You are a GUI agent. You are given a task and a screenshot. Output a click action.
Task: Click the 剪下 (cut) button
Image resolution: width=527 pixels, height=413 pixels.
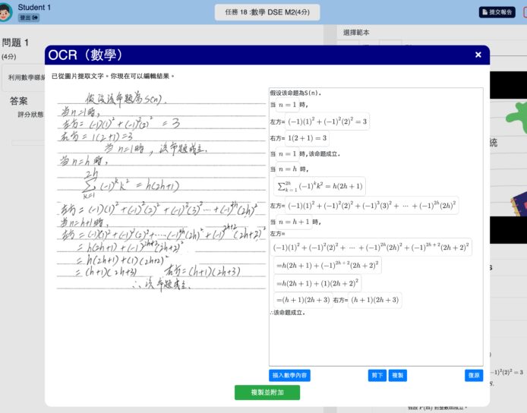tap(377, 375)
